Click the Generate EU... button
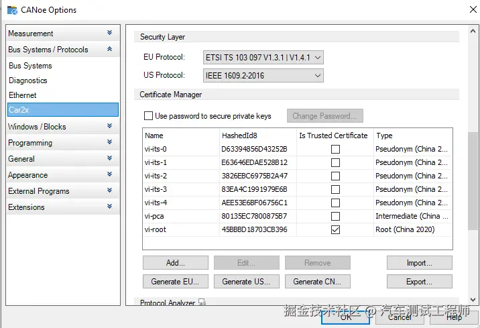 [176, 282]
